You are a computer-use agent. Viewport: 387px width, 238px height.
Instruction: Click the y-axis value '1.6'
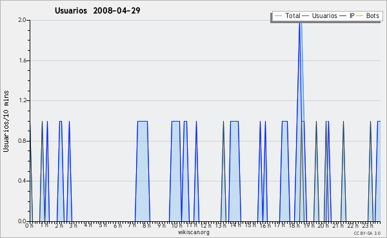pyautogui.click(x=22, y=60)
